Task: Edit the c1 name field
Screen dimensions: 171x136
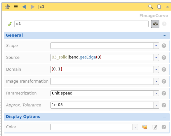Action: click(x=81, y=24)
